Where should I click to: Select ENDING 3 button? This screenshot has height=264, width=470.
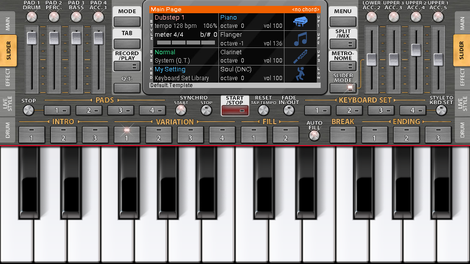coord(438,135)
